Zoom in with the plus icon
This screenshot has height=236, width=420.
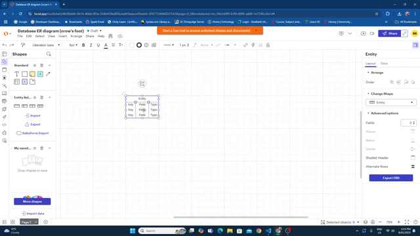398,222
